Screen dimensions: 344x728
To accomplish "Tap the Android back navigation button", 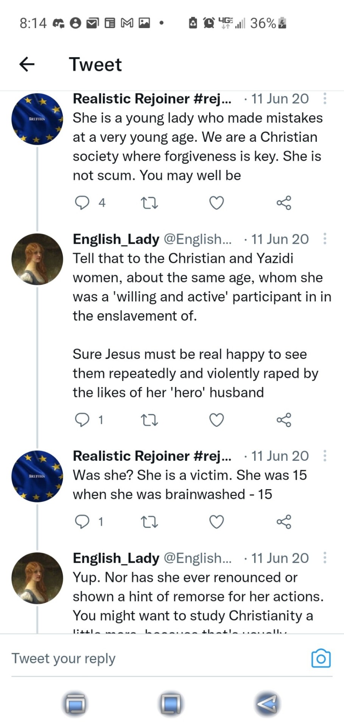I will pyautogui.click(x=267, y=704).
